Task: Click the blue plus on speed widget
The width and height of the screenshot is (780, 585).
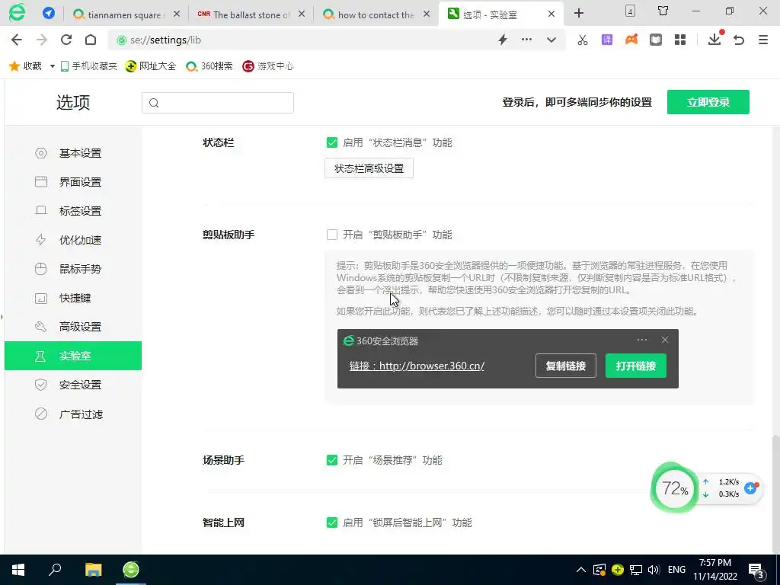Action: coord(750,488)
